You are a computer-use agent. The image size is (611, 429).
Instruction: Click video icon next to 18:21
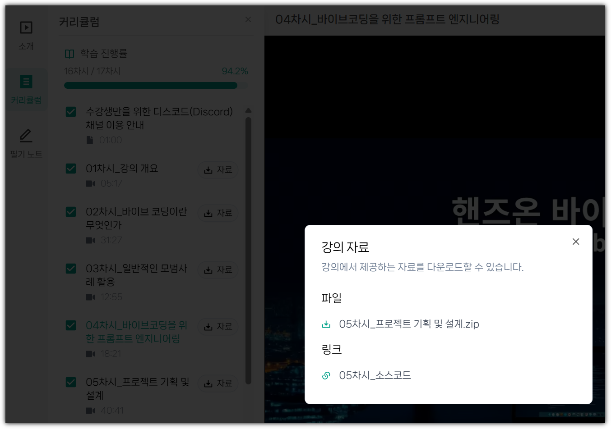click(91, 354)
